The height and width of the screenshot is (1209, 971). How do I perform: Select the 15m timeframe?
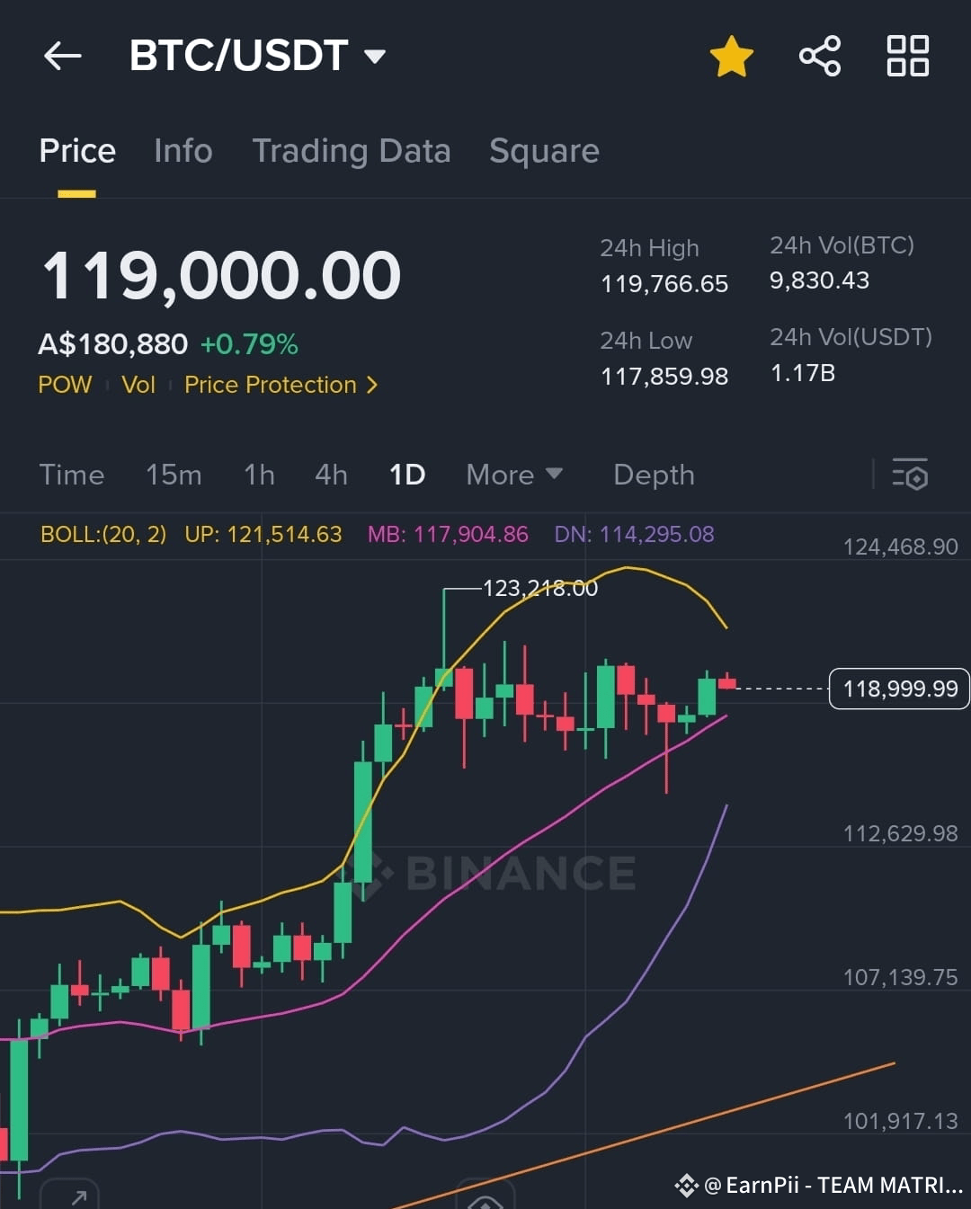pos(174,475)
